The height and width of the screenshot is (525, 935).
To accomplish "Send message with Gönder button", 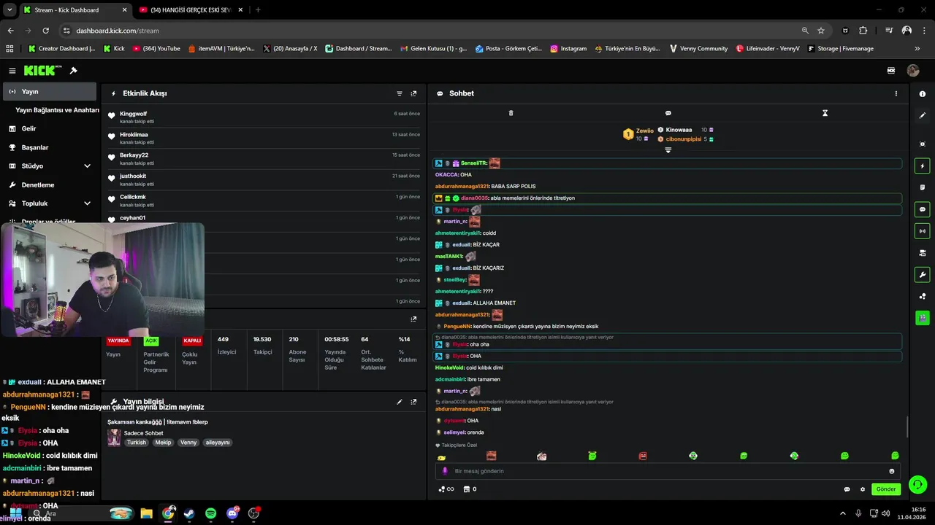I will click(886, 489).
